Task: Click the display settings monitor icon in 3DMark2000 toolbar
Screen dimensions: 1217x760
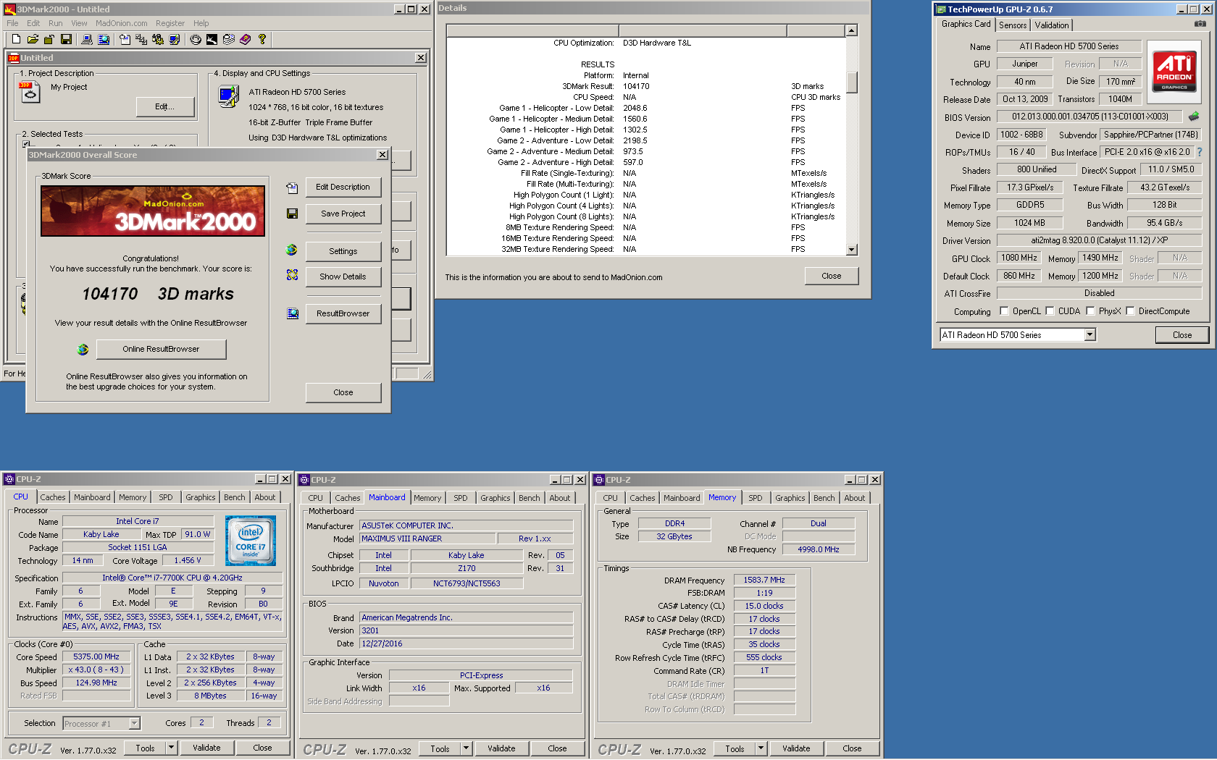Action: [175, 39]
